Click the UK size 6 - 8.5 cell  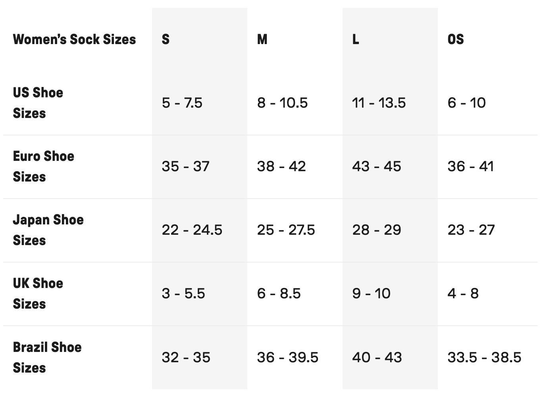tap(279, 294)
